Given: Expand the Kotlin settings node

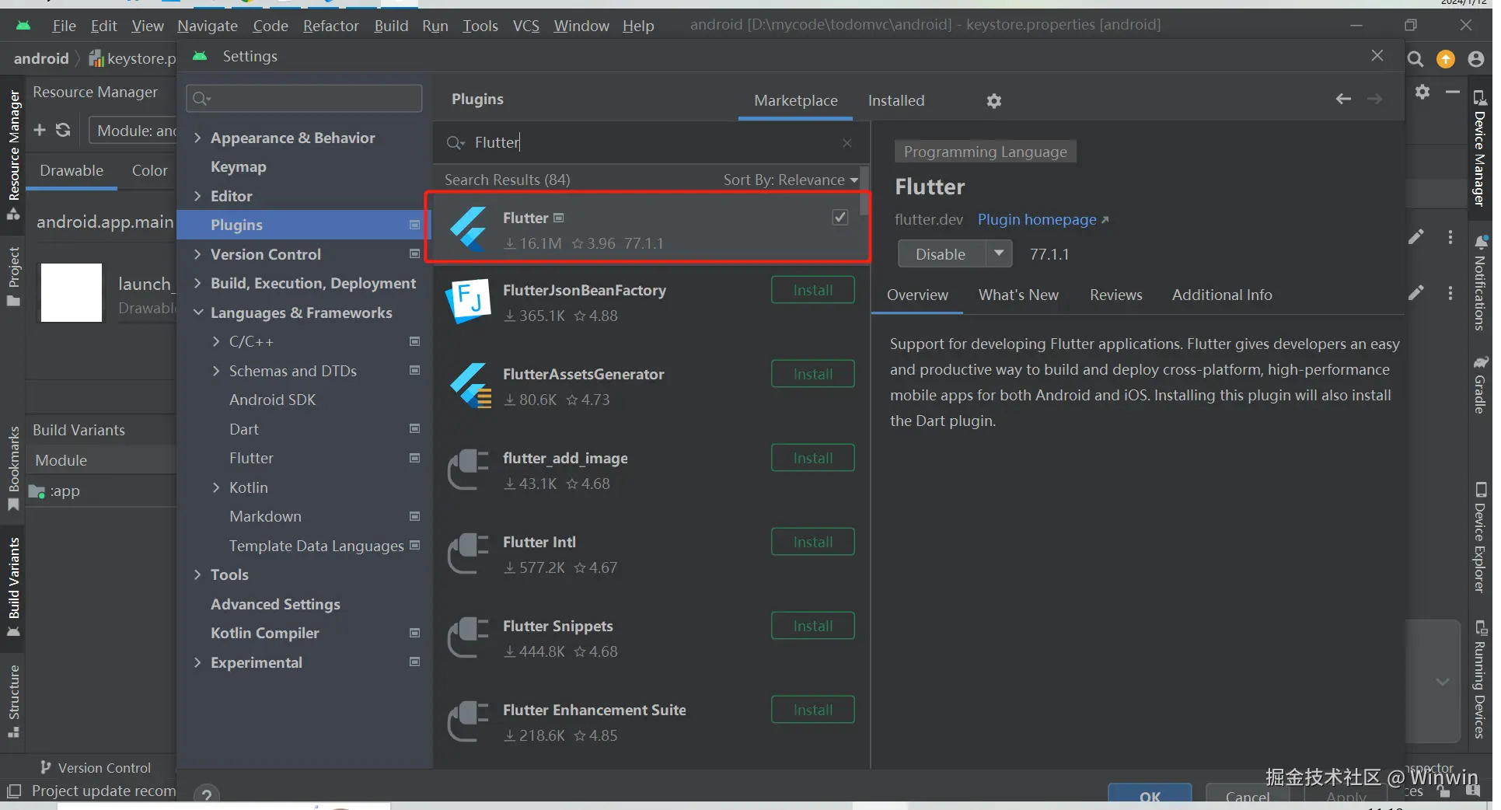Looking at the screenshot, I should click(216, 488).
